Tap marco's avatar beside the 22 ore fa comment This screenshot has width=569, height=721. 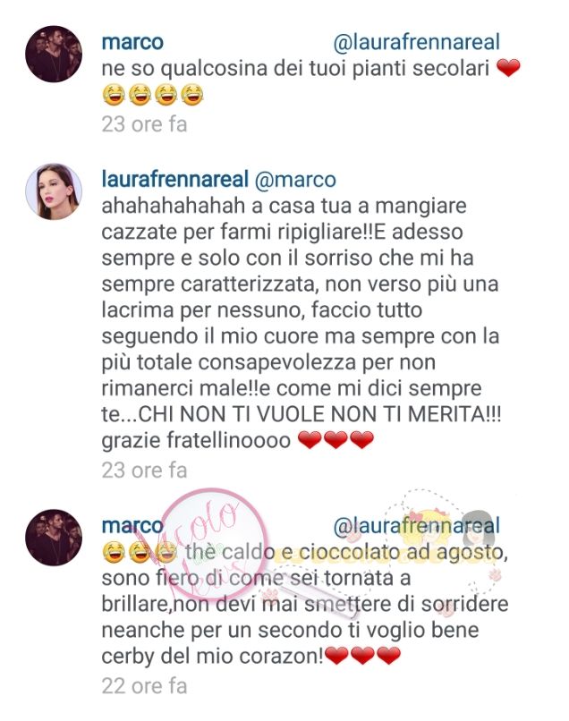click(54, 538)
